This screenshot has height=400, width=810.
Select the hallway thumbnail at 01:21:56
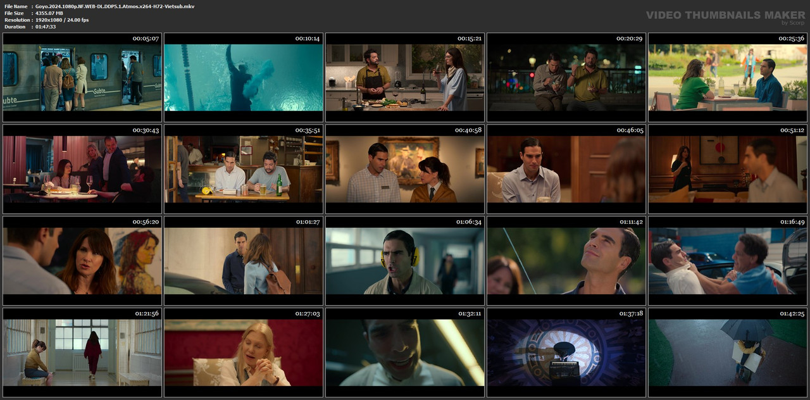tap(82, 353)
